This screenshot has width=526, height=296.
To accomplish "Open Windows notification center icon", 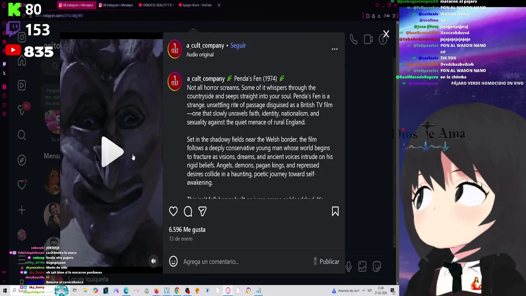I will click(392, 291).
